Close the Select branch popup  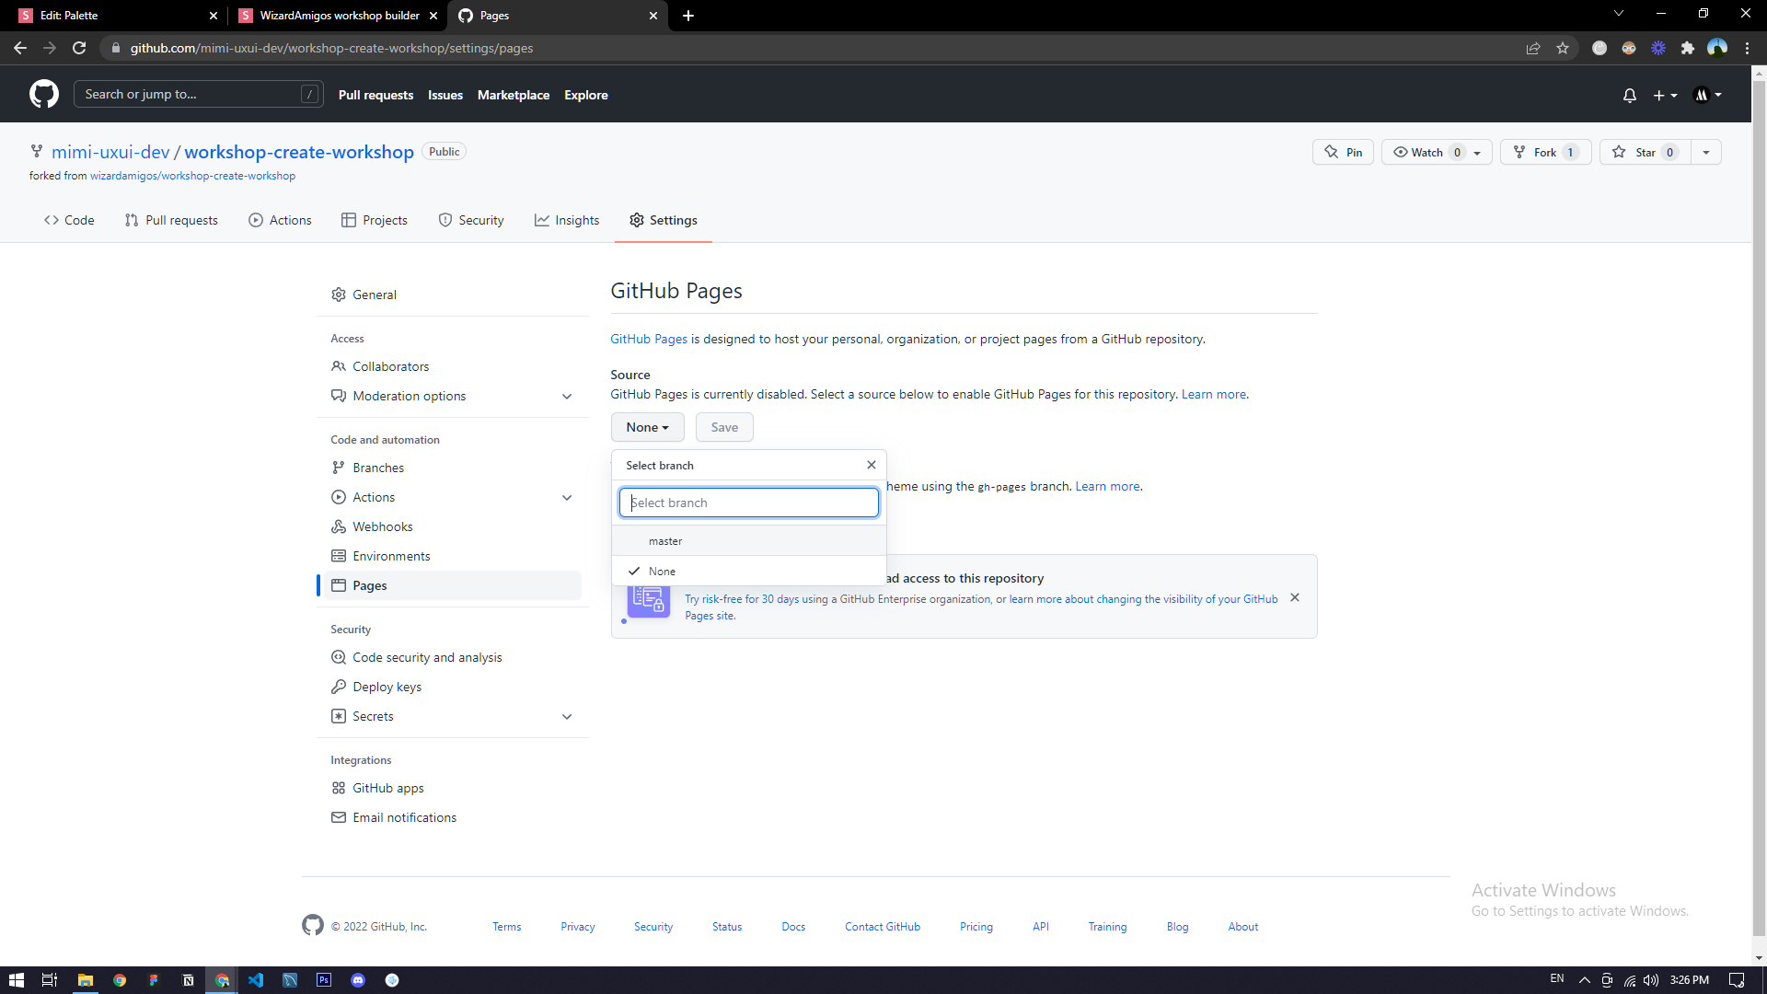871,465
